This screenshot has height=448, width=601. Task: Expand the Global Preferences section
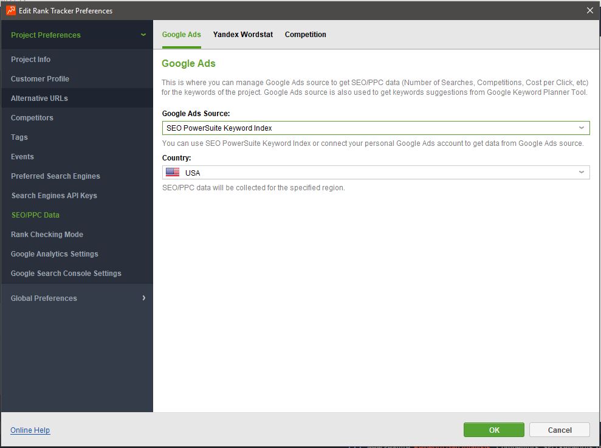[143, 298]
